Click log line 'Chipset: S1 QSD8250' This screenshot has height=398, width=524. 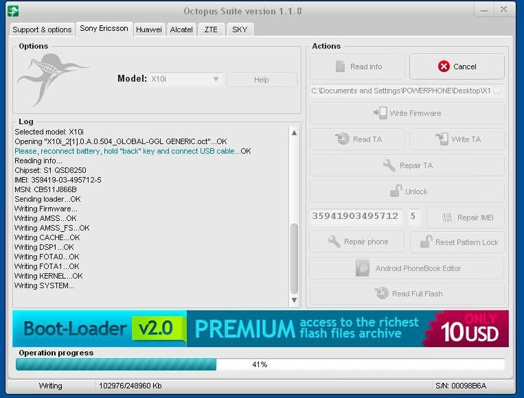pyautogui.click(x=50, y=170)
